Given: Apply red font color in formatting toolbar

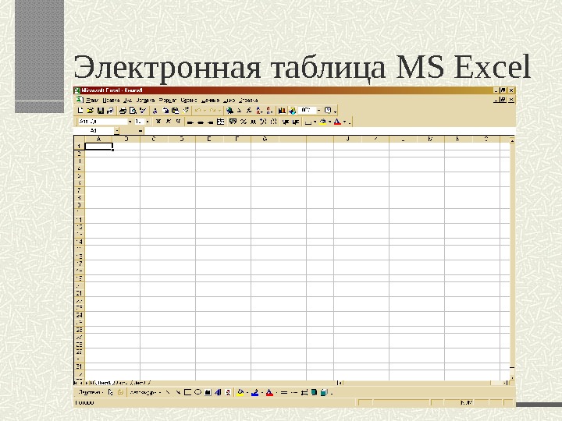Looking at the screenshot, I should (x=337, y=122).
